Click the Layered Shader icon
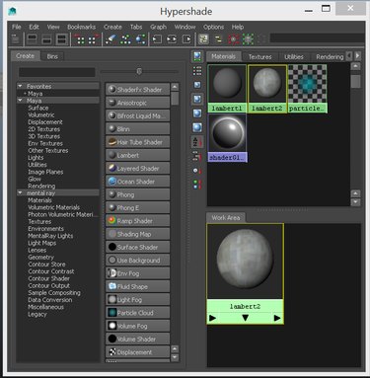370x378 pixels. click(112, 168)
